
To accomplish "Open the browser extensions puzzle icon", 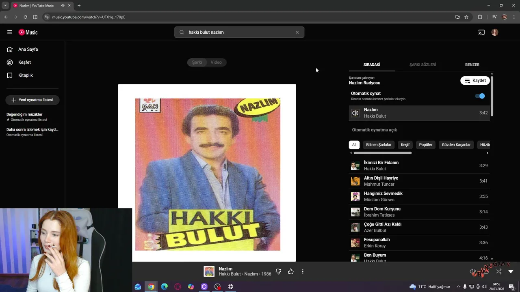I will coord(480,17).
